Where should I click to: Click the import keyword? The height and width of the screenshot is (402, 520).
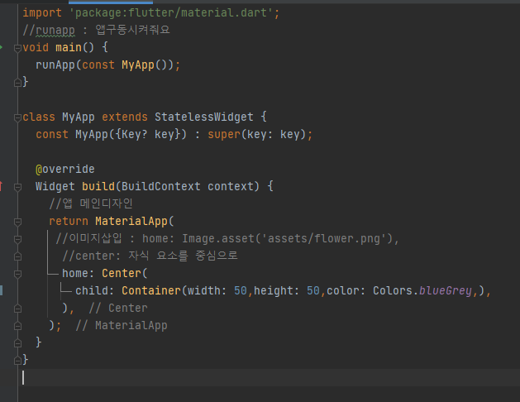[x=42, y=13]
